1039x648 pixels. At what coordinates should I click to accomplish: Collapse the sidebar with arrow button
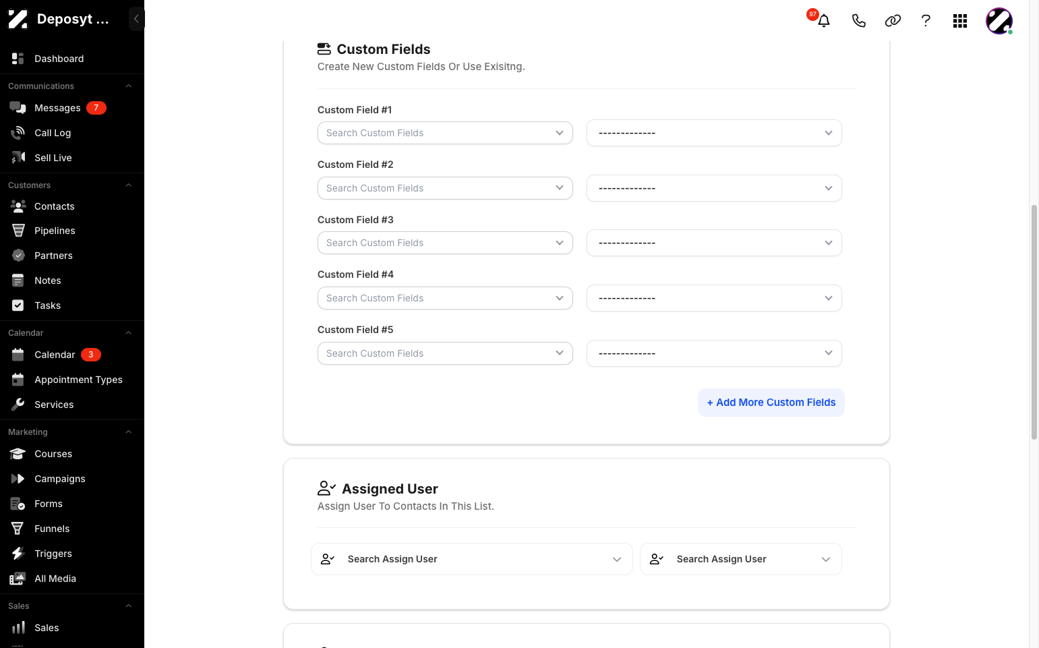(136, 19)
